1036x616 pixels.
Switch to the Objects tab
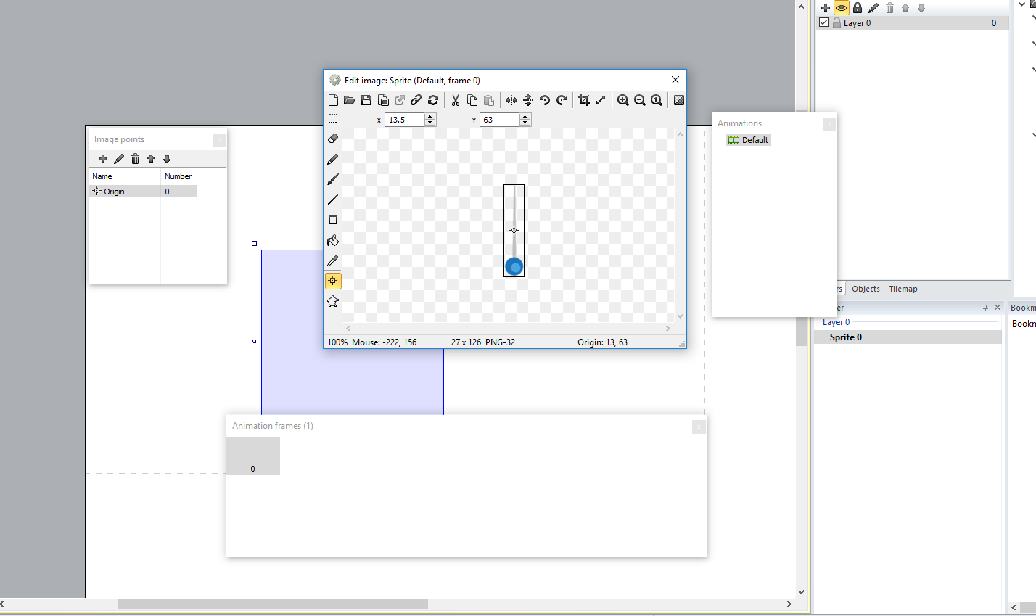pyautogui.click(x=866, y=289)
